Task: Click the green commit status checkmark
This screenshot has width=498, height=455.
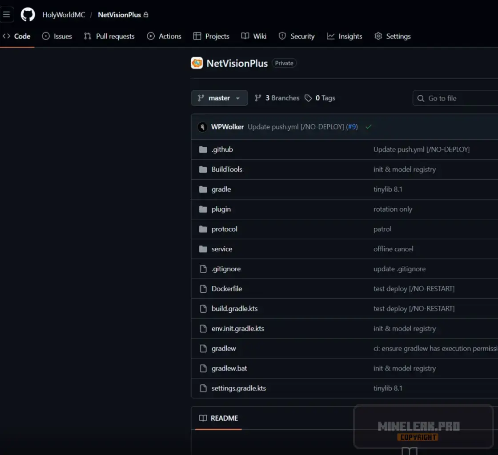Action: [368, 127]
